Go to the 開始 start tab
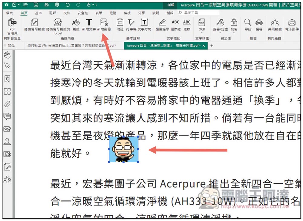 point(11,46)
